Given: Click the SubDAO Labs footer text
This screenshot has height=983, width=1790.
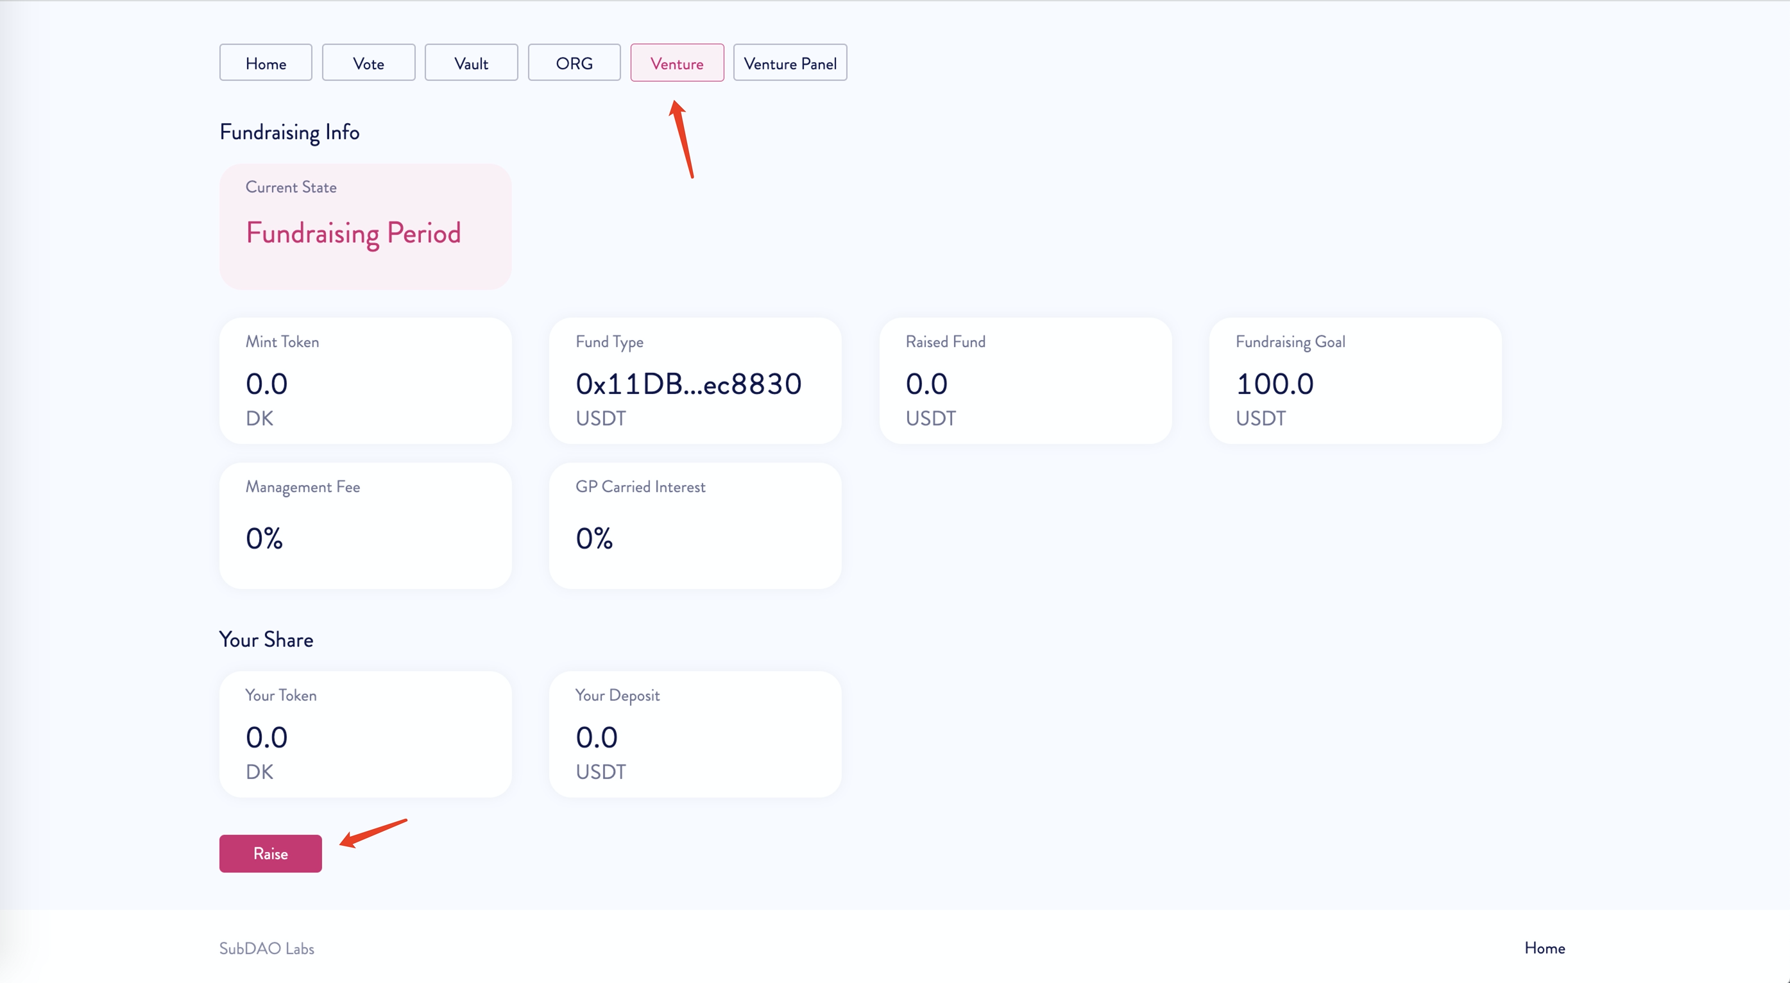Looking at the screenshot, I should 267,948.
